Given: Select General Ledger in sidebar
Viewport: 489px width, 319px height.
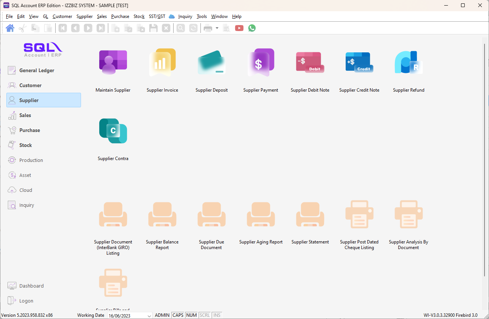Looking at the screenshot, I should [x=44, y=70].
